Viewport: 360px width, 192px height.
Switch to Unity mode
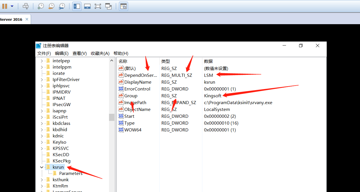108,6
